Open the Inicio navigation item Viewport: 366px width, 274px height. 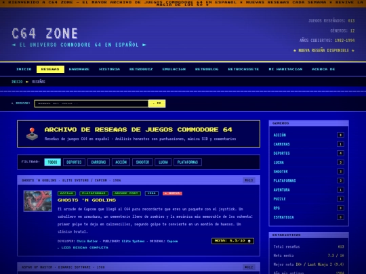point(24,69)
